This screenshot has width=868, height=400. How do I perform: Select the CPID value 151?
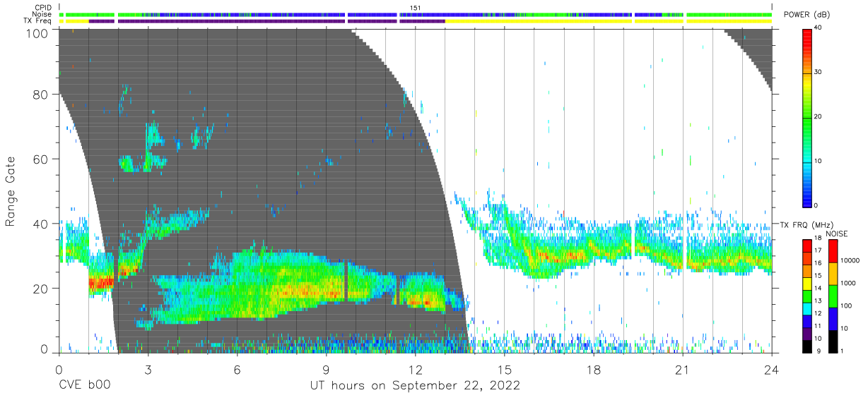click(415, 8)
